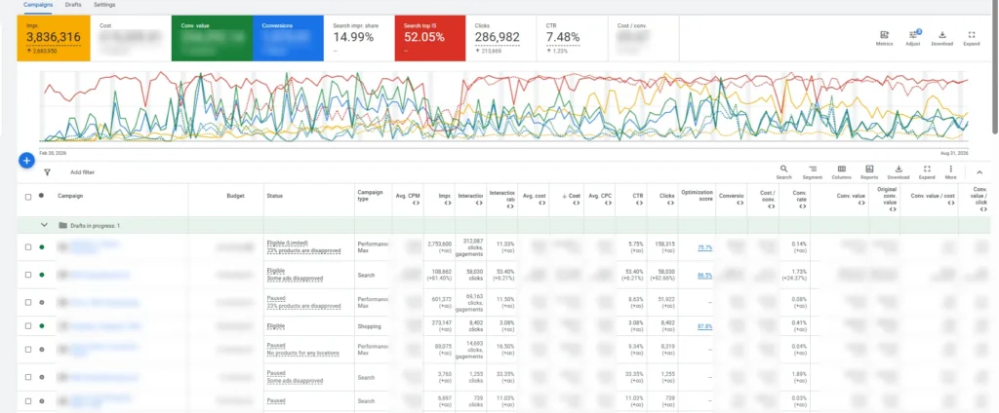Select the red Search top IS scorecard tile
This screenshot has height=413, width=999.
[x=429, y=38]
